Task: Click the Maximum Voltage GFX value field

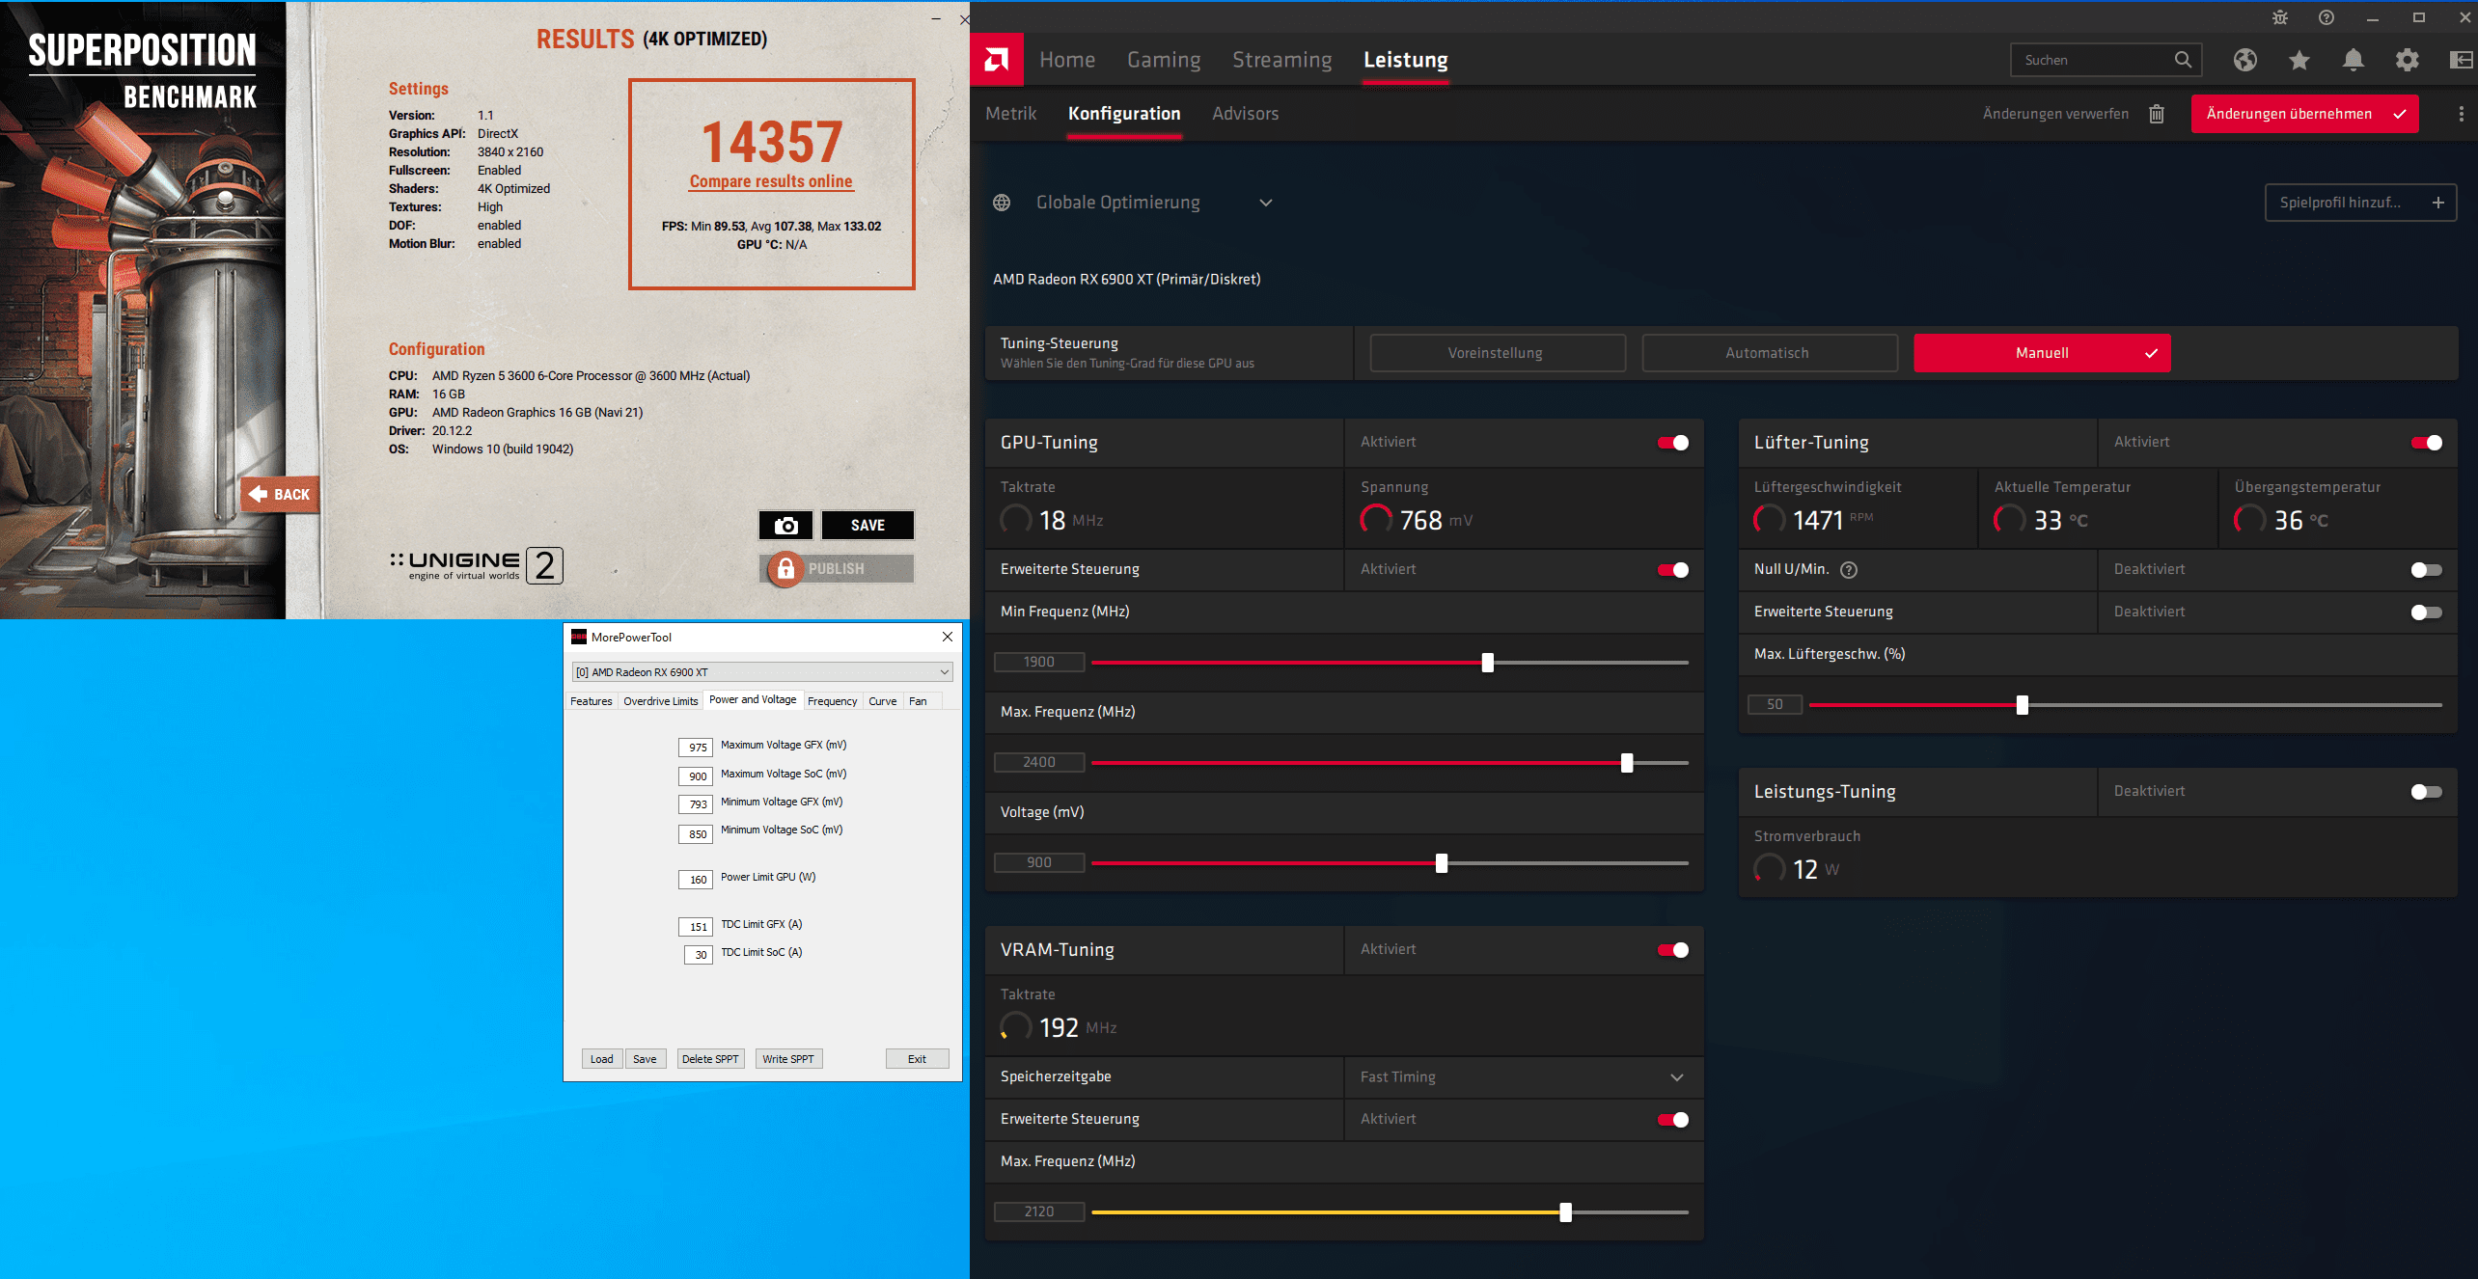Action: pos(697,747)
